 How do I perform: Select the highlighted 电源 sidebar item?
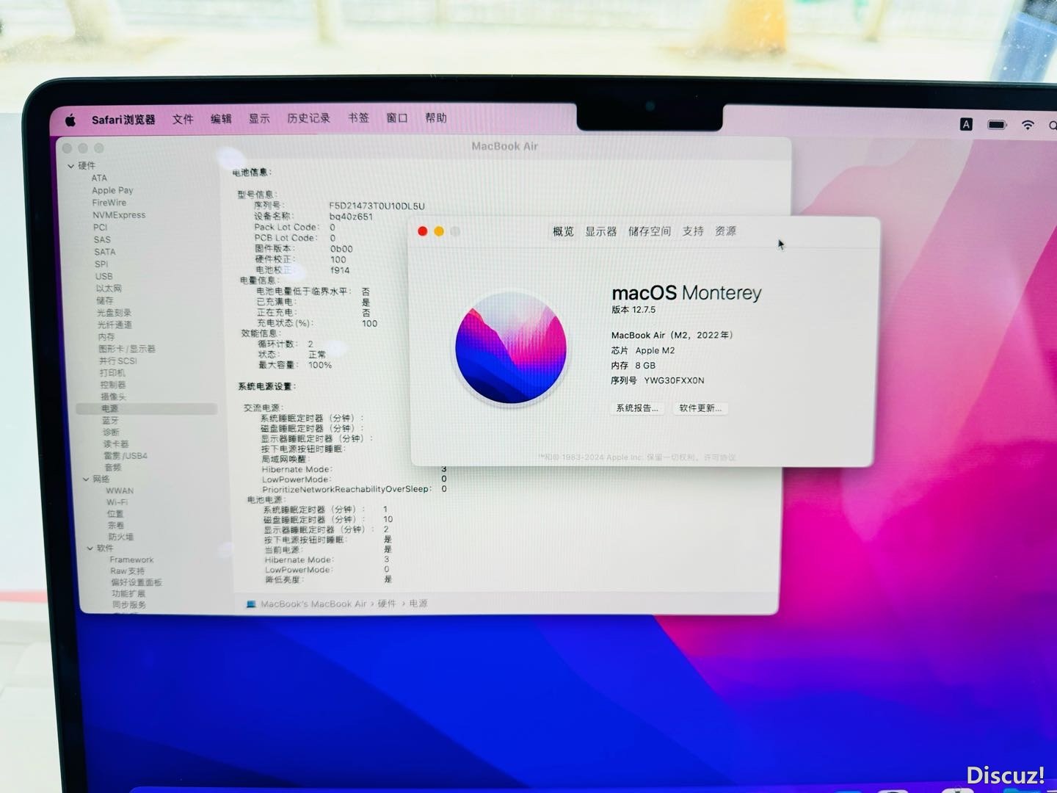(x=147, y=408)
